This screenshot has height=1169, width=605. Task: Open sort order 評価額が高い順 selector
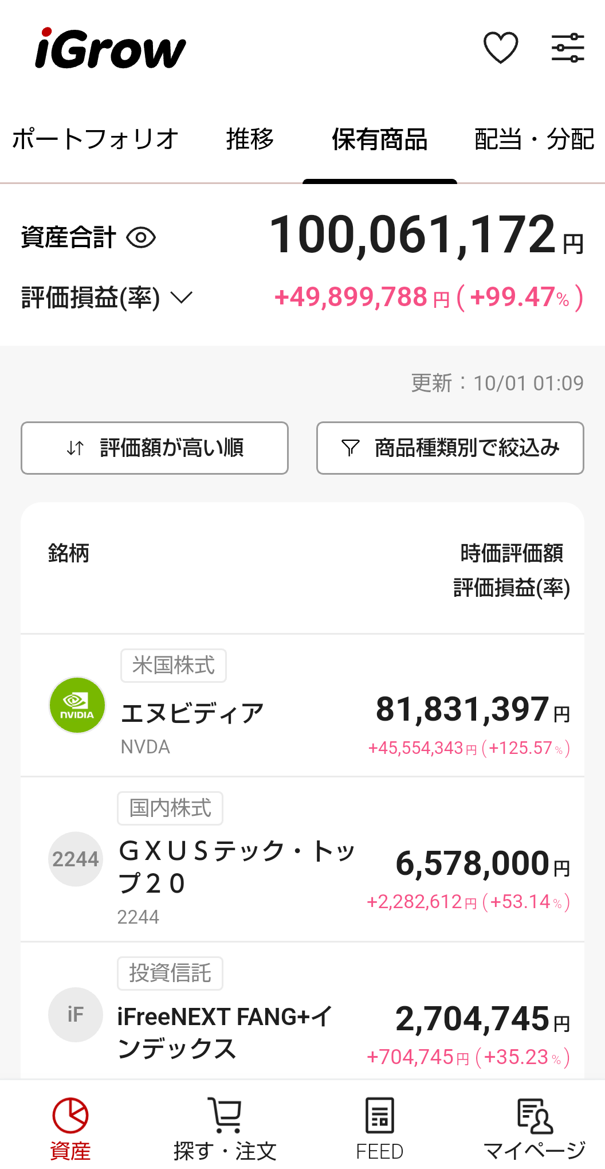pos(155,448)
